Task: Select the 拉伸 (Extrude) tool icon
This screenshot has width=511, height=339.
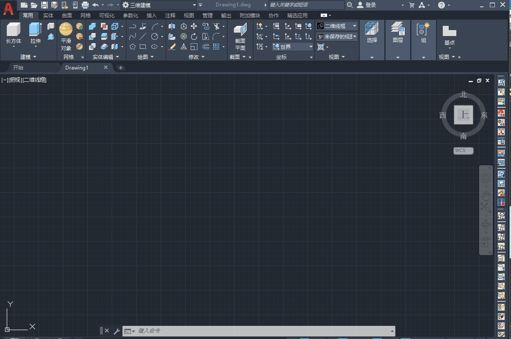Action: (35, 30)
